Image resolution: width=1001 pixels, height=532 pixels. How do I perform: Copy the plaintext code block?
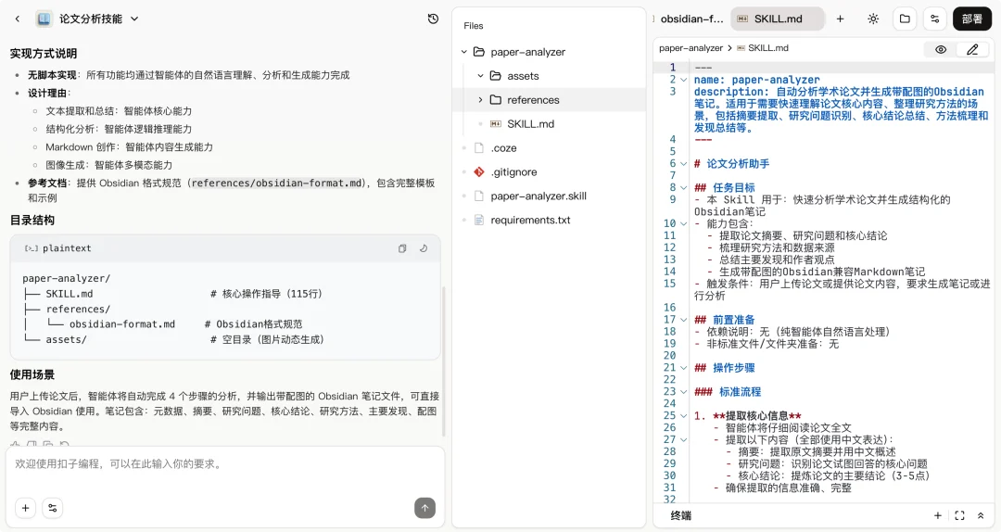(402, 248)
